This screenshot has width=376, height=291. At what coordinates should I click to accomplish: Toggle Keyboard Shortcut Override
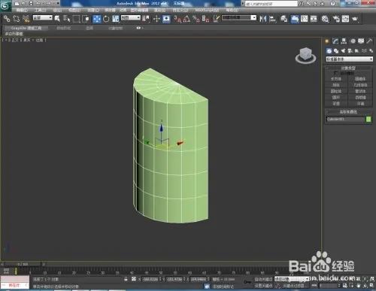coord(166,19)
